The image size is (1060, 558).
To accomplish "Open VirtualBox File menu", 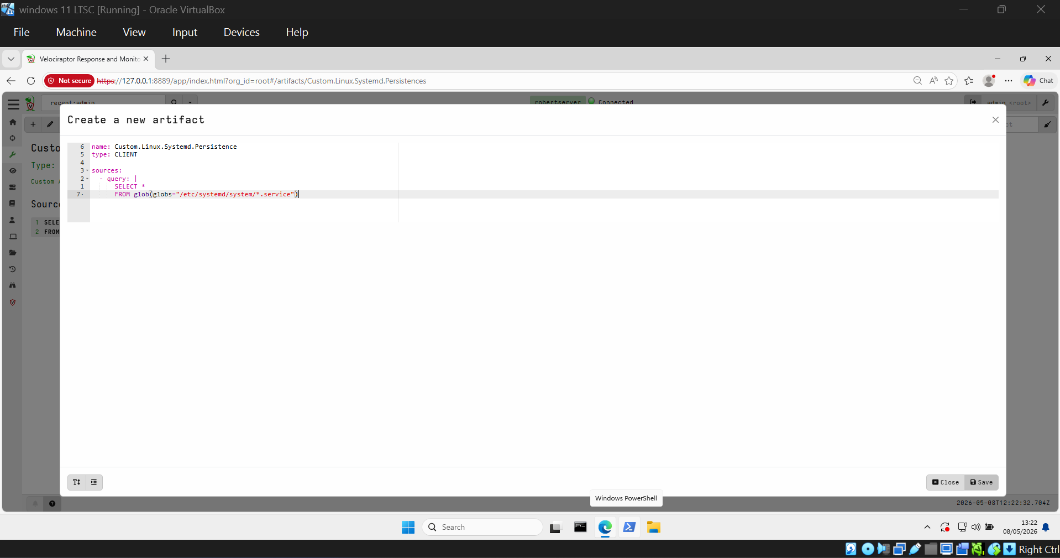I will click(x=22, y=32).
